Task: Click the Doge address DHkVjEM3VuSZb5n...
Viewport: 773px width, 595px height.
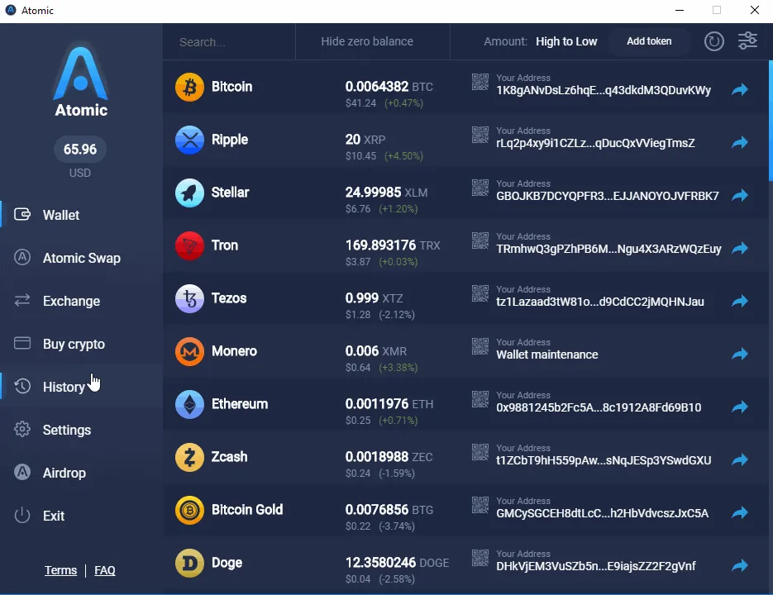Action: coord(595,566)
